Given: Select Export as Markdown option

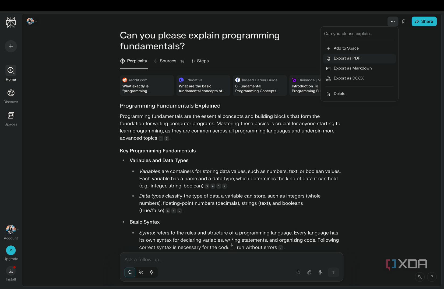Looking at the screenshot, I should [353, 68].
